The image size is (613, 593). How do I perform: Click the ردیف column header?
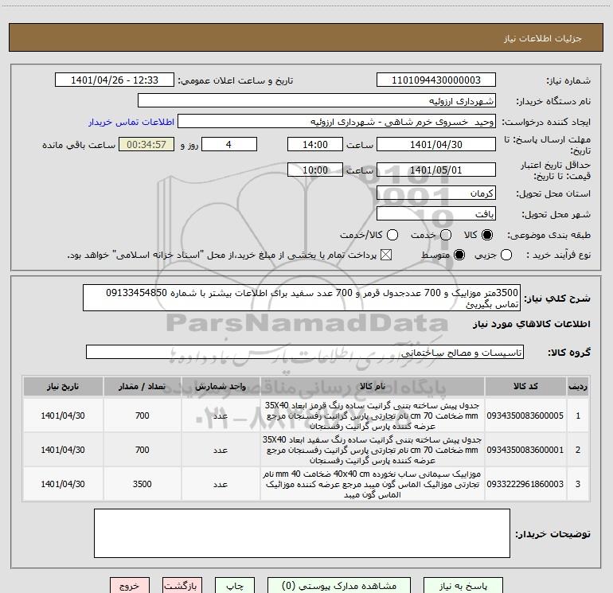click(x=578, y=387)
